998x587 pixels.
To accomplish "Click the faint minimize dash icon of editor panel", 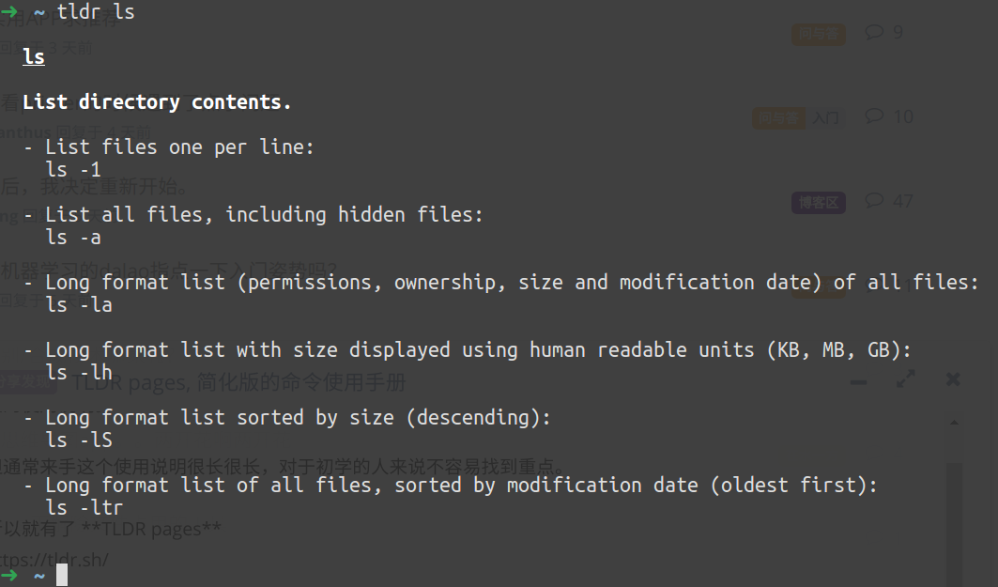I will coord(859,382).
